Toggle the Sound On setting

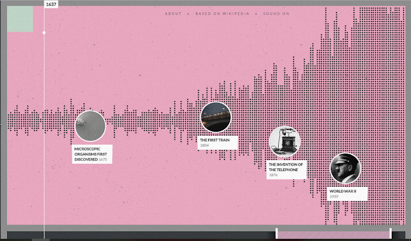point(276,13)
